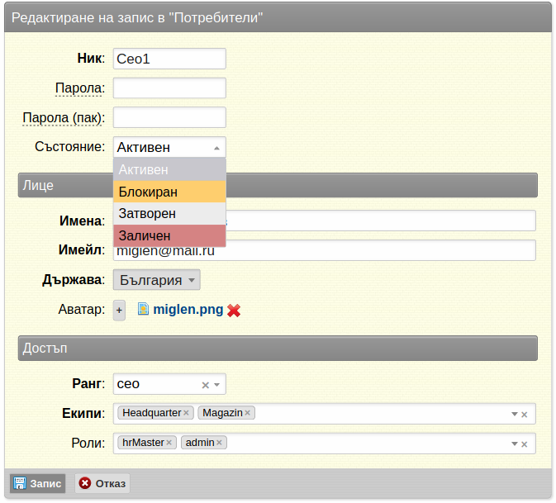Click the miglen.png file icon
The width and height of the screenshot is (556, 503).
click(143, 309)
